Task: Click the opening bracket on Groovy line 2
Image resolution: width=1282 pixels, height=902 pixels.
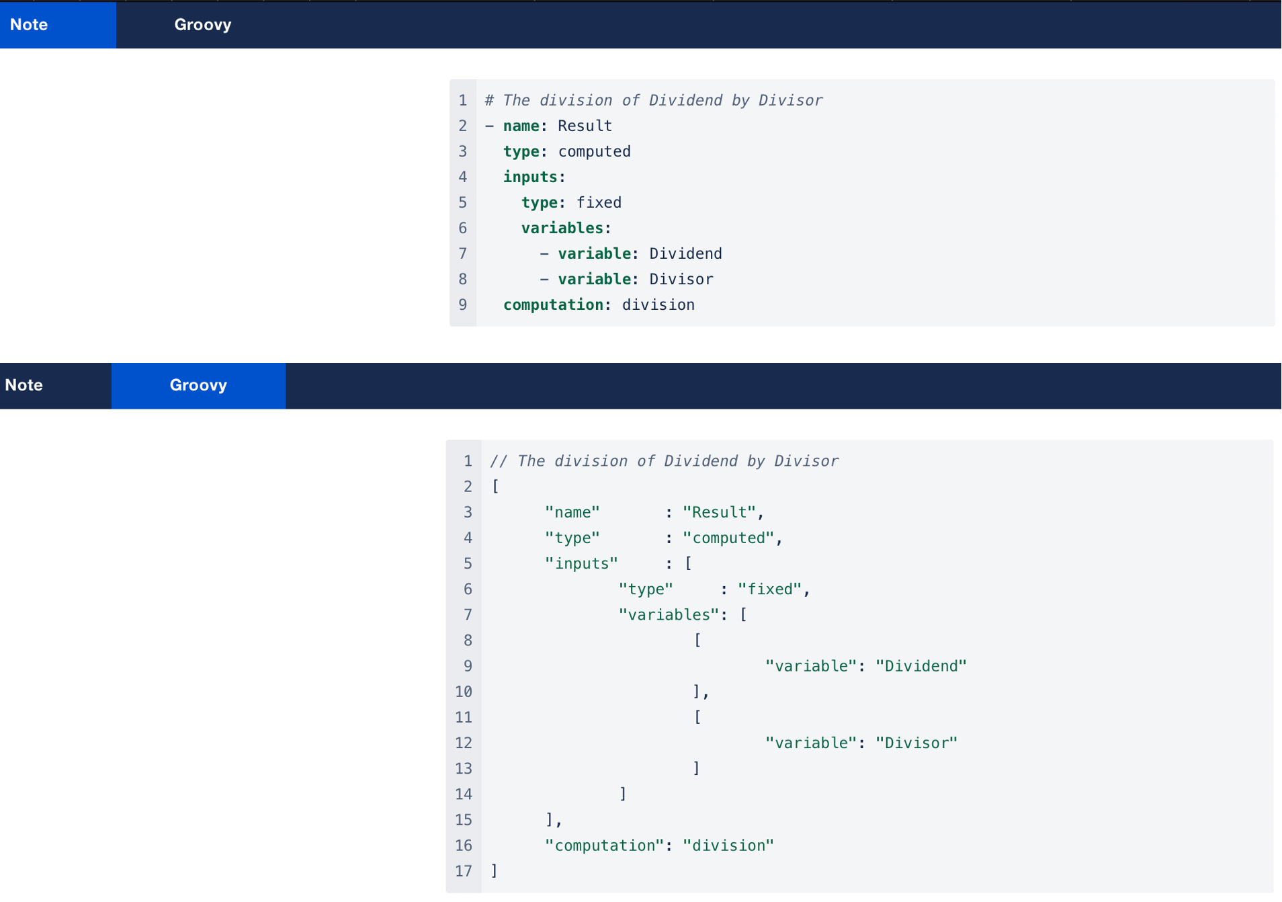Action: click(495, 487)
